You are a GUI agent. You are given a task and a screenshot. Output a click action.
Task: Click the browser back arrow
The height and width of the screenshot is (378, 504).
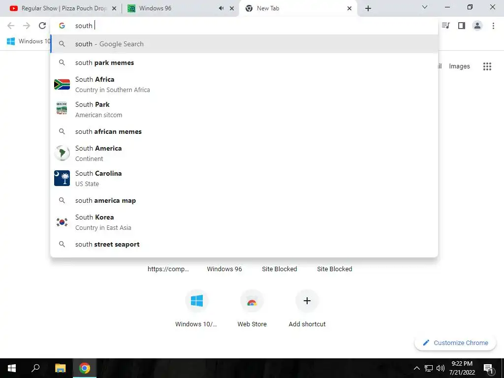tap(11, 26)
